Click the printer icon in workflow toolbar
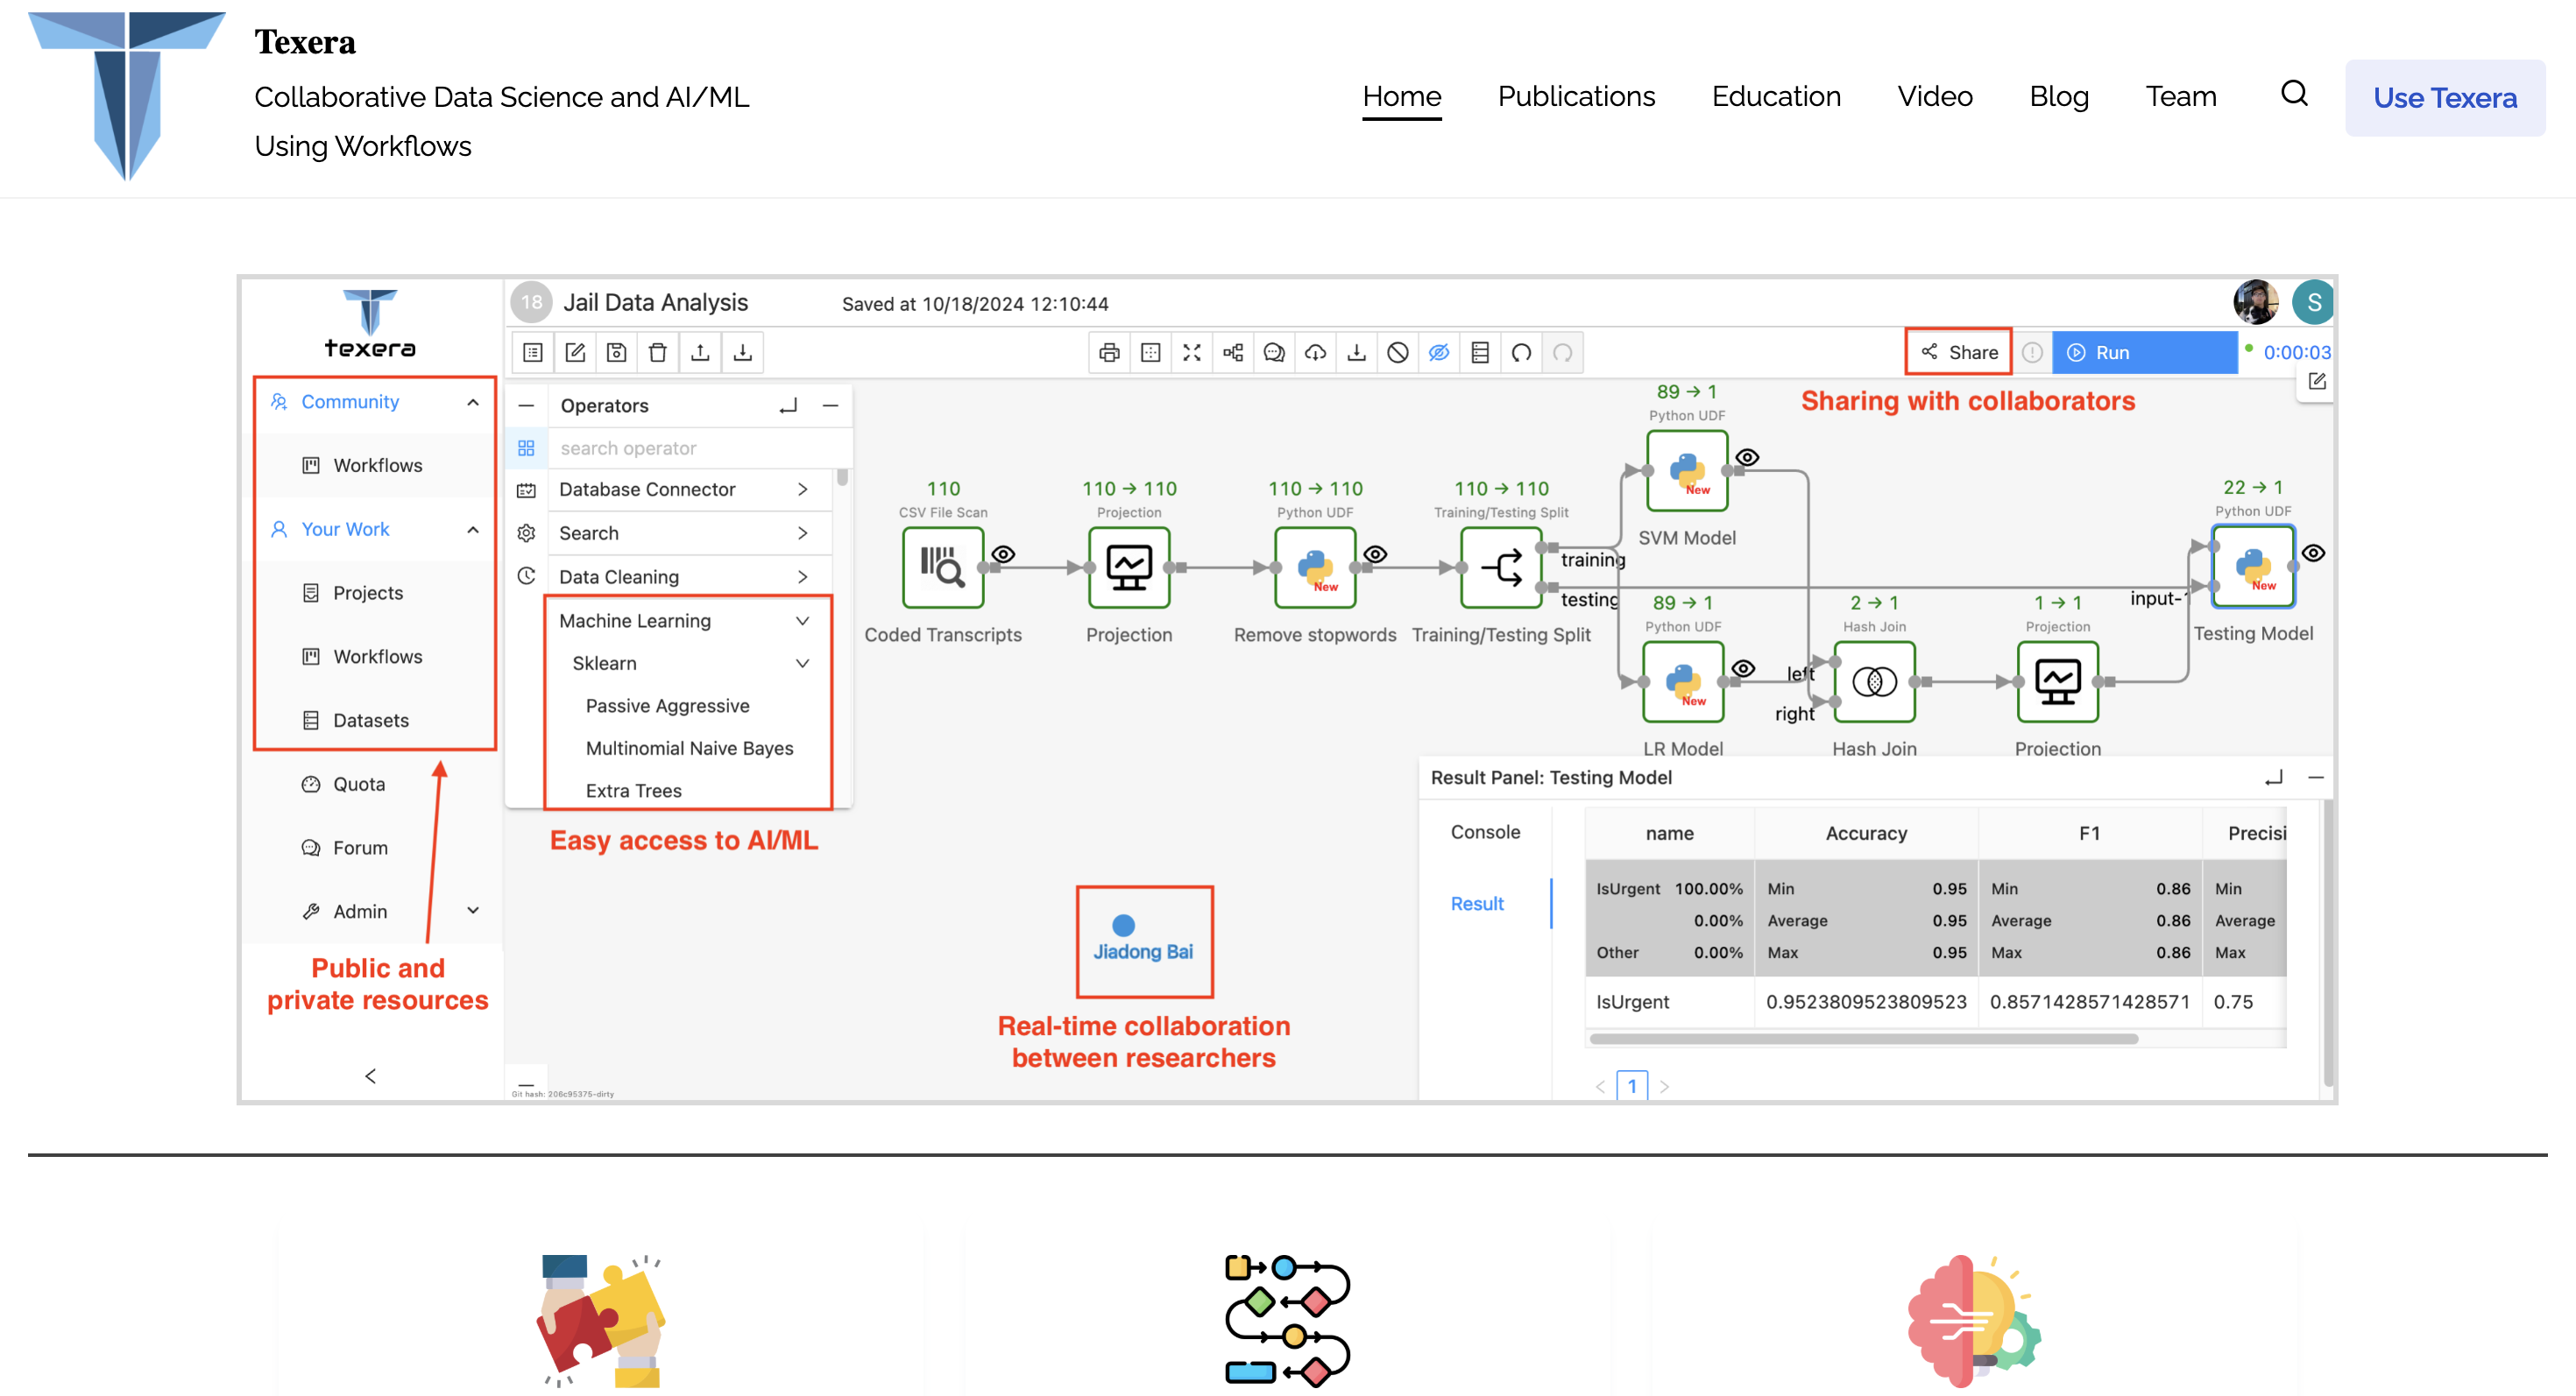 (x=1108, y=353)
